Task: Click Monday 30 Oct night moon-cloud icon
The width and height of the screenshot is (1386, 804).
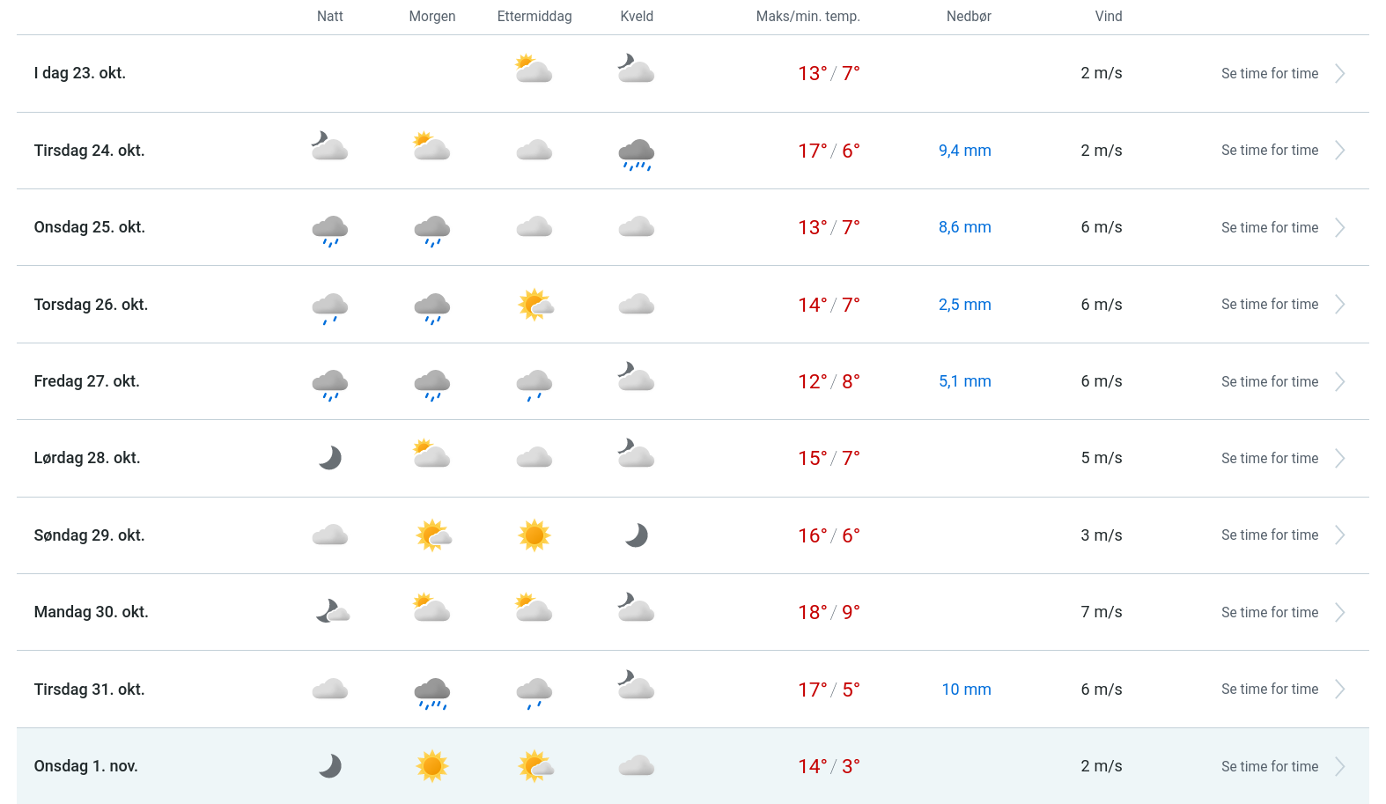Action: point(332,611)
